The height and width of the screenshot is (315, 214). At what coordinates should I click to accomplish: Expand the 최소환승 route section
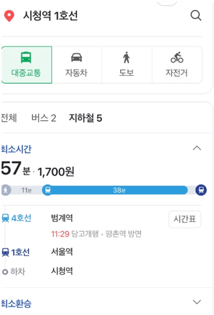click(197, 302)
